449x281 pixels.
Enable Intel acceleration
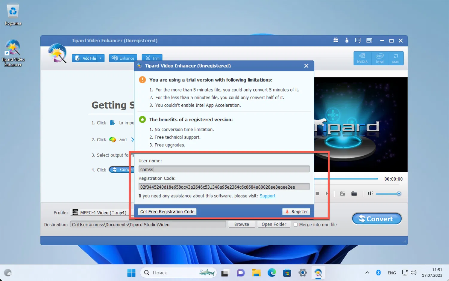[x=380, y=58]
